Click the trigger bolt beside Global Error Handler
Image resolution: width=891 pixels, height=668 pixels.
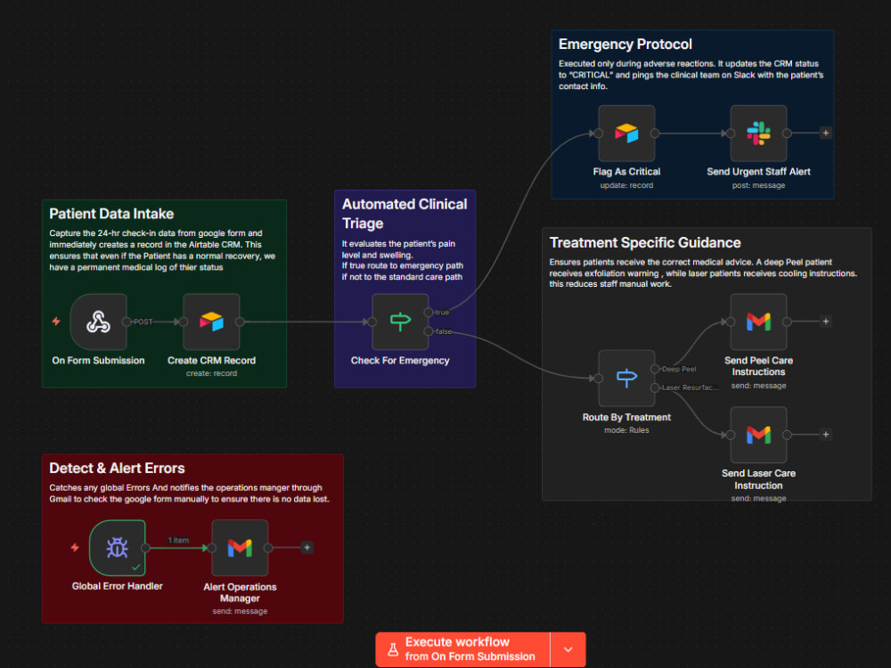75,548
